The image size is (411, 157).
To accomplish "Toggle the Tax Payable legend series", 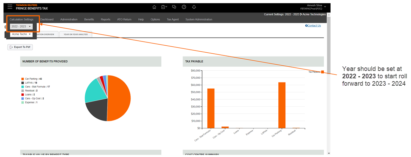I will pos(316,72).
